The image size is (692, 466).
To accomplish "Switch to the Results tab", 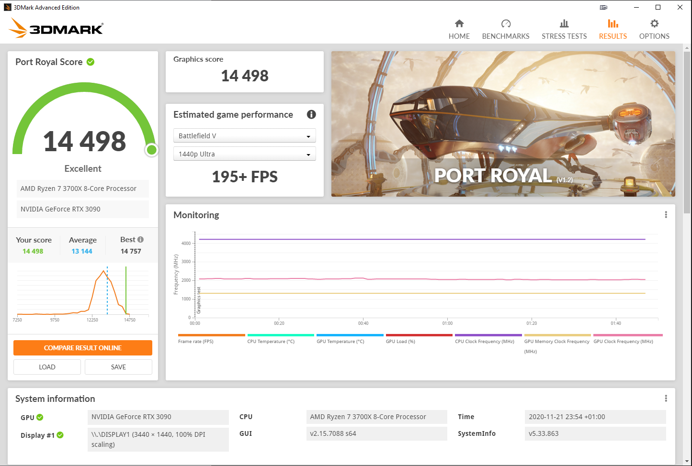I will pos(613,29).
